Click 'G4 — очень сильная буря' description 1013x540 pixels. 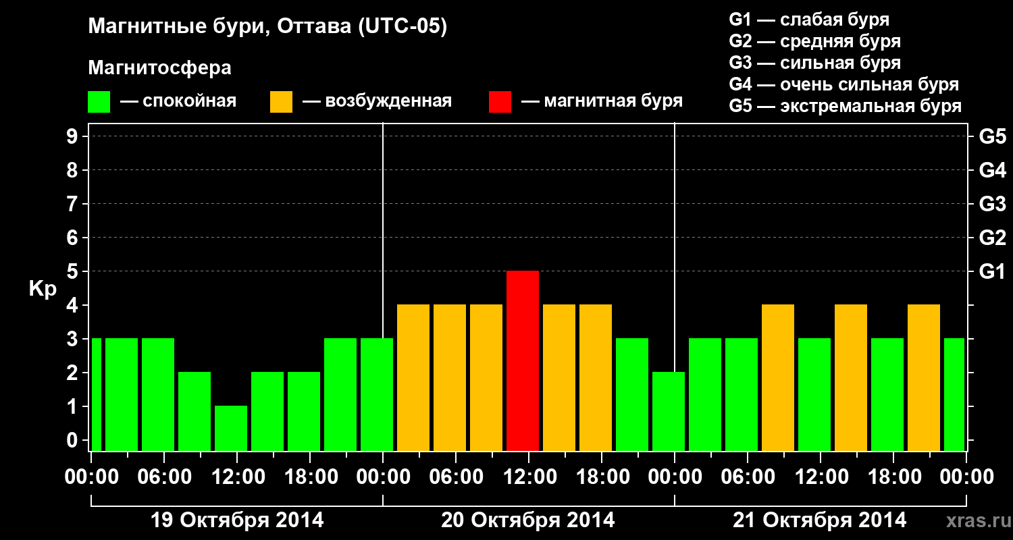[x=843, y=84]
